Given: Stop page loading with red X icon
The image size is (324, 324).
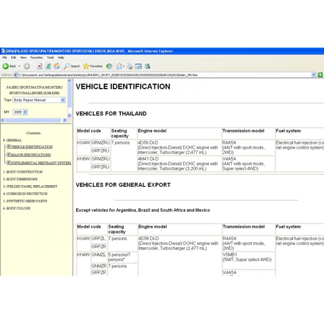Looking at the screenshot, I should (39, 66).
